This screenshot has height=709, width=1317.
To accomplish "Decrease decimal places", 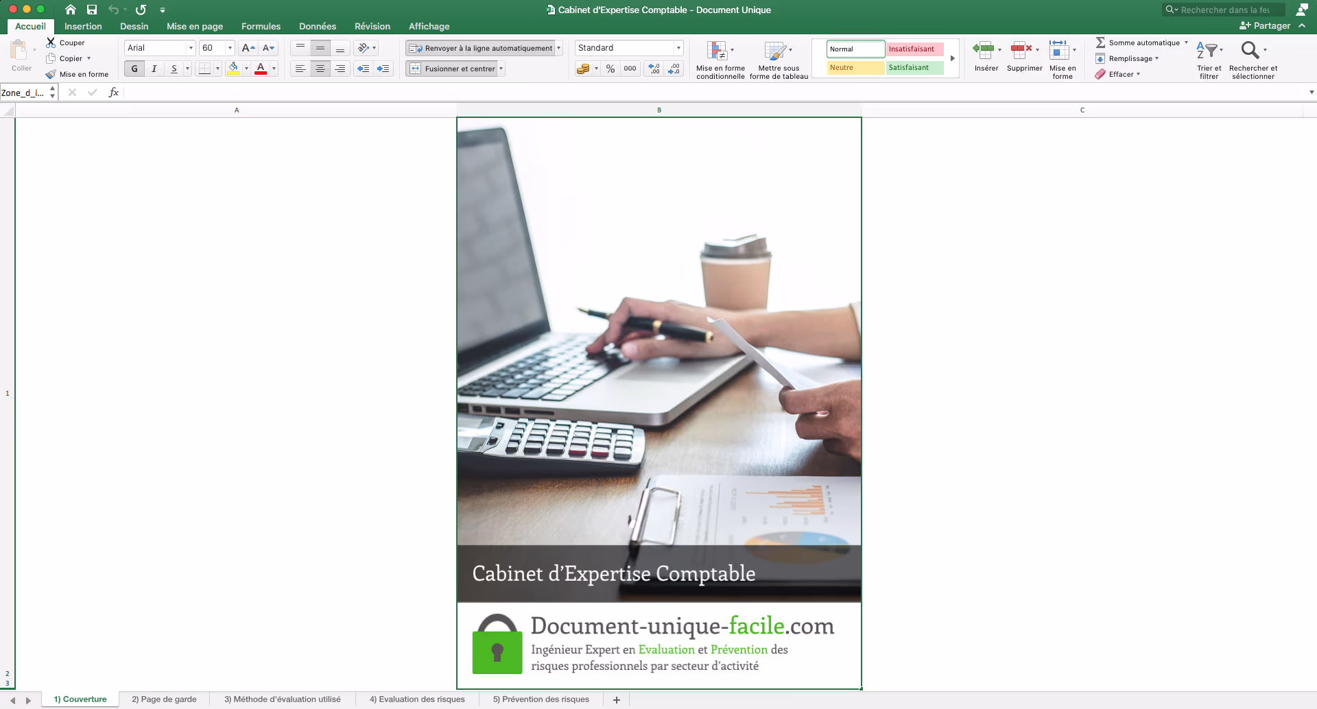I will 674,69.
